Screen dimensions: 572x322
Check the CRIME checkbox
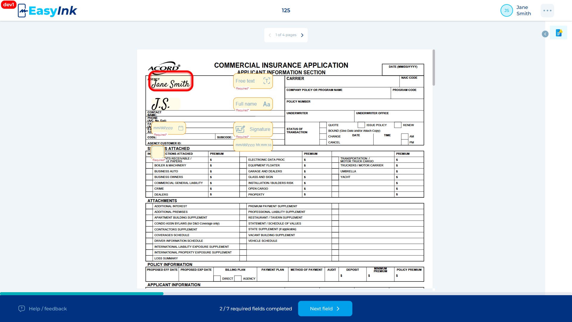(x=149, y=189)
